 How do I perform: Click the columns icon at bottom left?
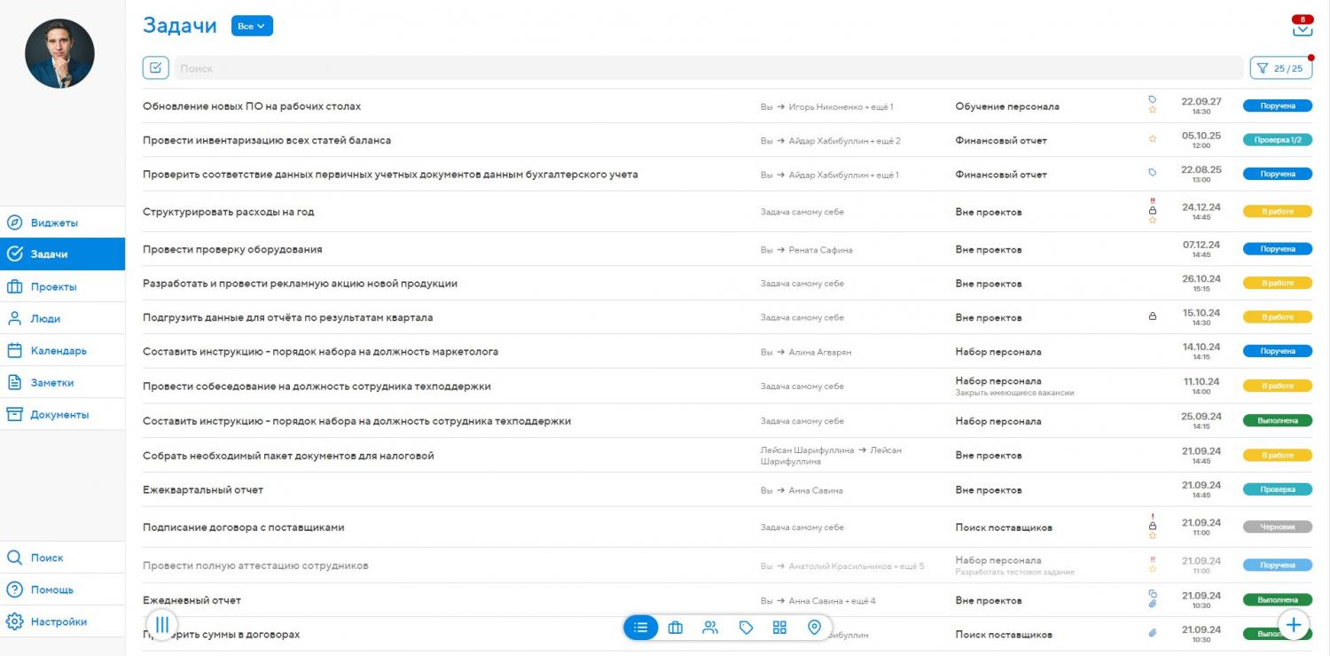pos(162,625)
